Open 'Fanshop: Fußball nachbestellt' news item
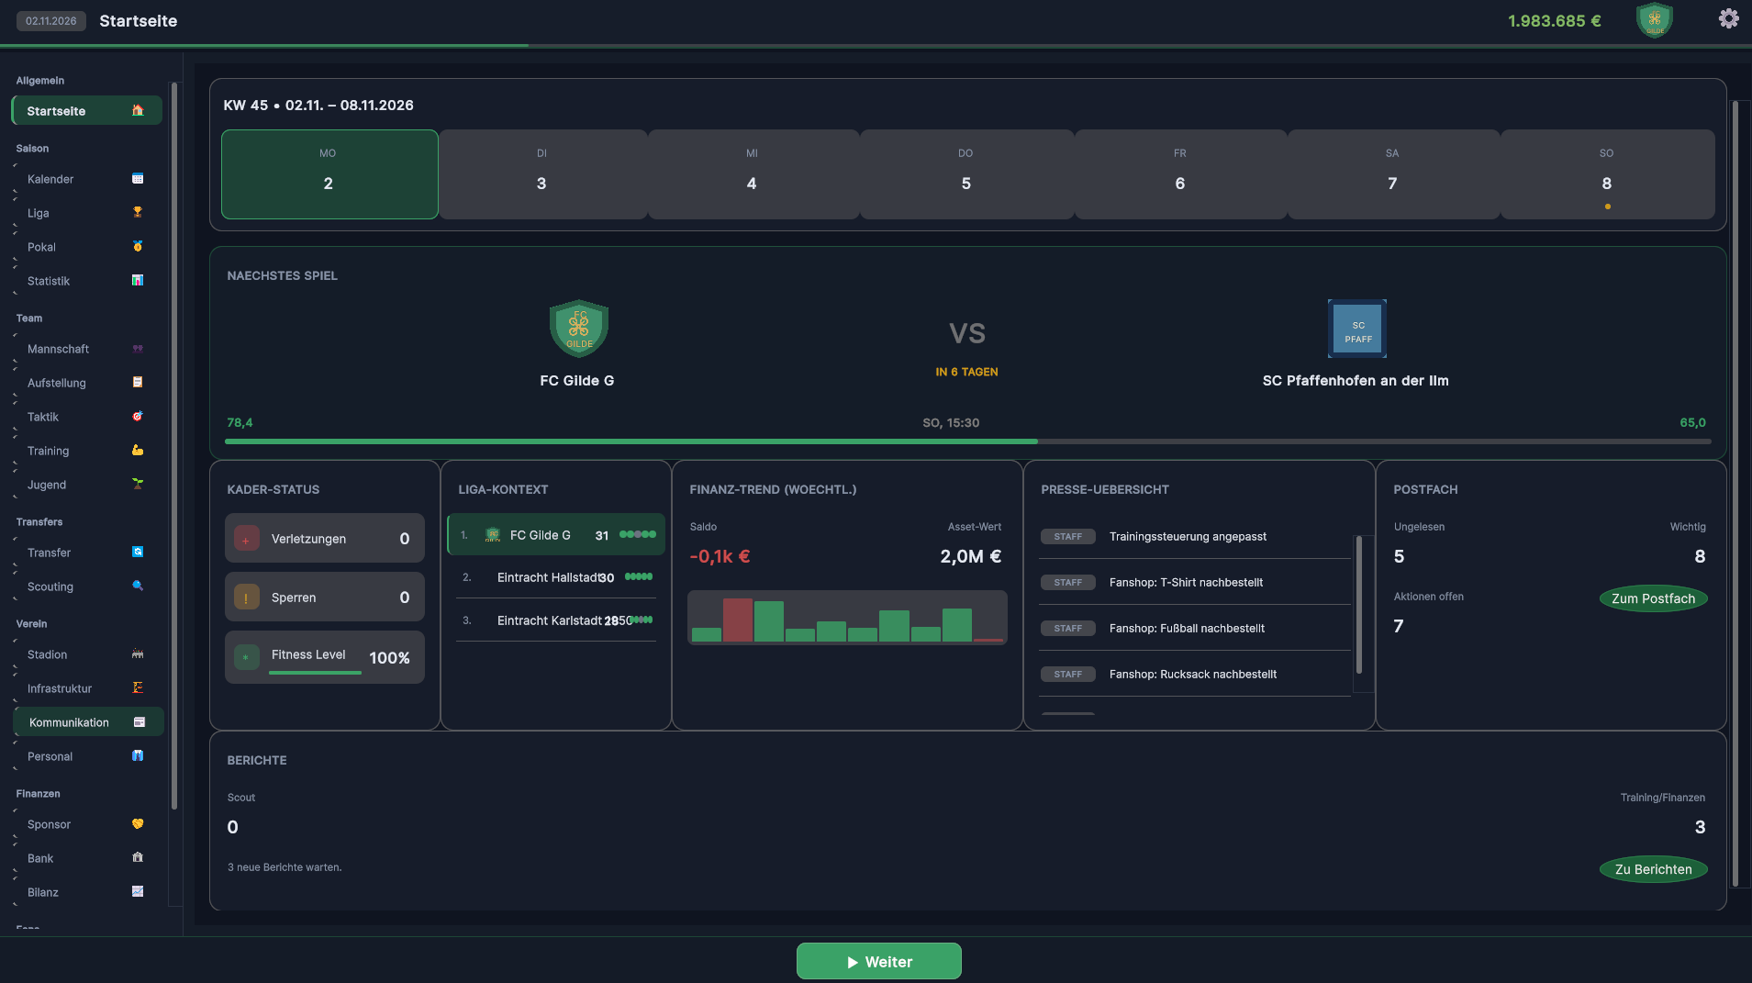The width and height of the screenshot is (1752, 983). coord(1195,628)
